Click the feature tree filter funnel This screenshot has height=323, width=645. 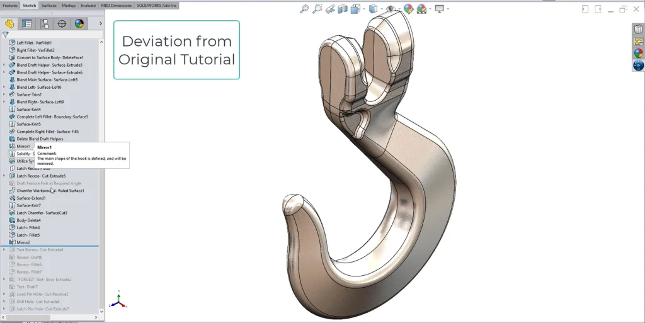(x=6, y=35)
